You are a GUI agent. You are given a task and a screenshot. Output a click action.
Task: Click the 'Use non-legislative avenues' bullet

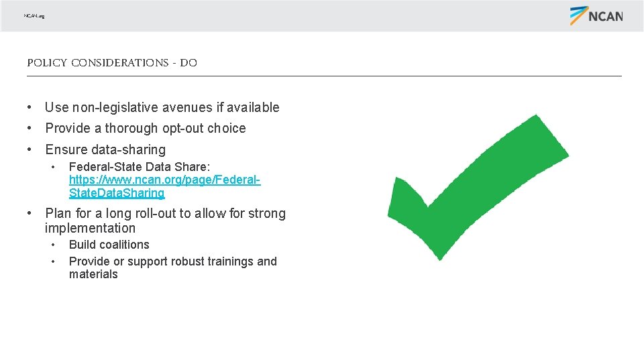162,107
